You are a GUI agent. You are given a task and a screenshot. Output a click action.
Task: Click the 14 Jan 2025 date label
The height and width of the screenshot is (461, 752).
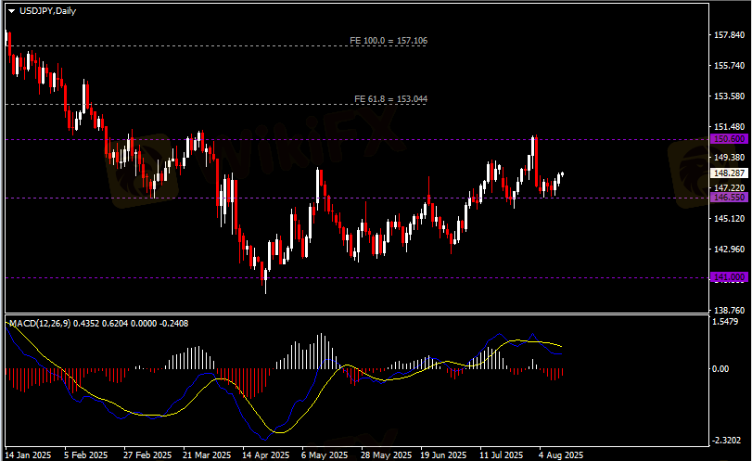pos(31,455)
